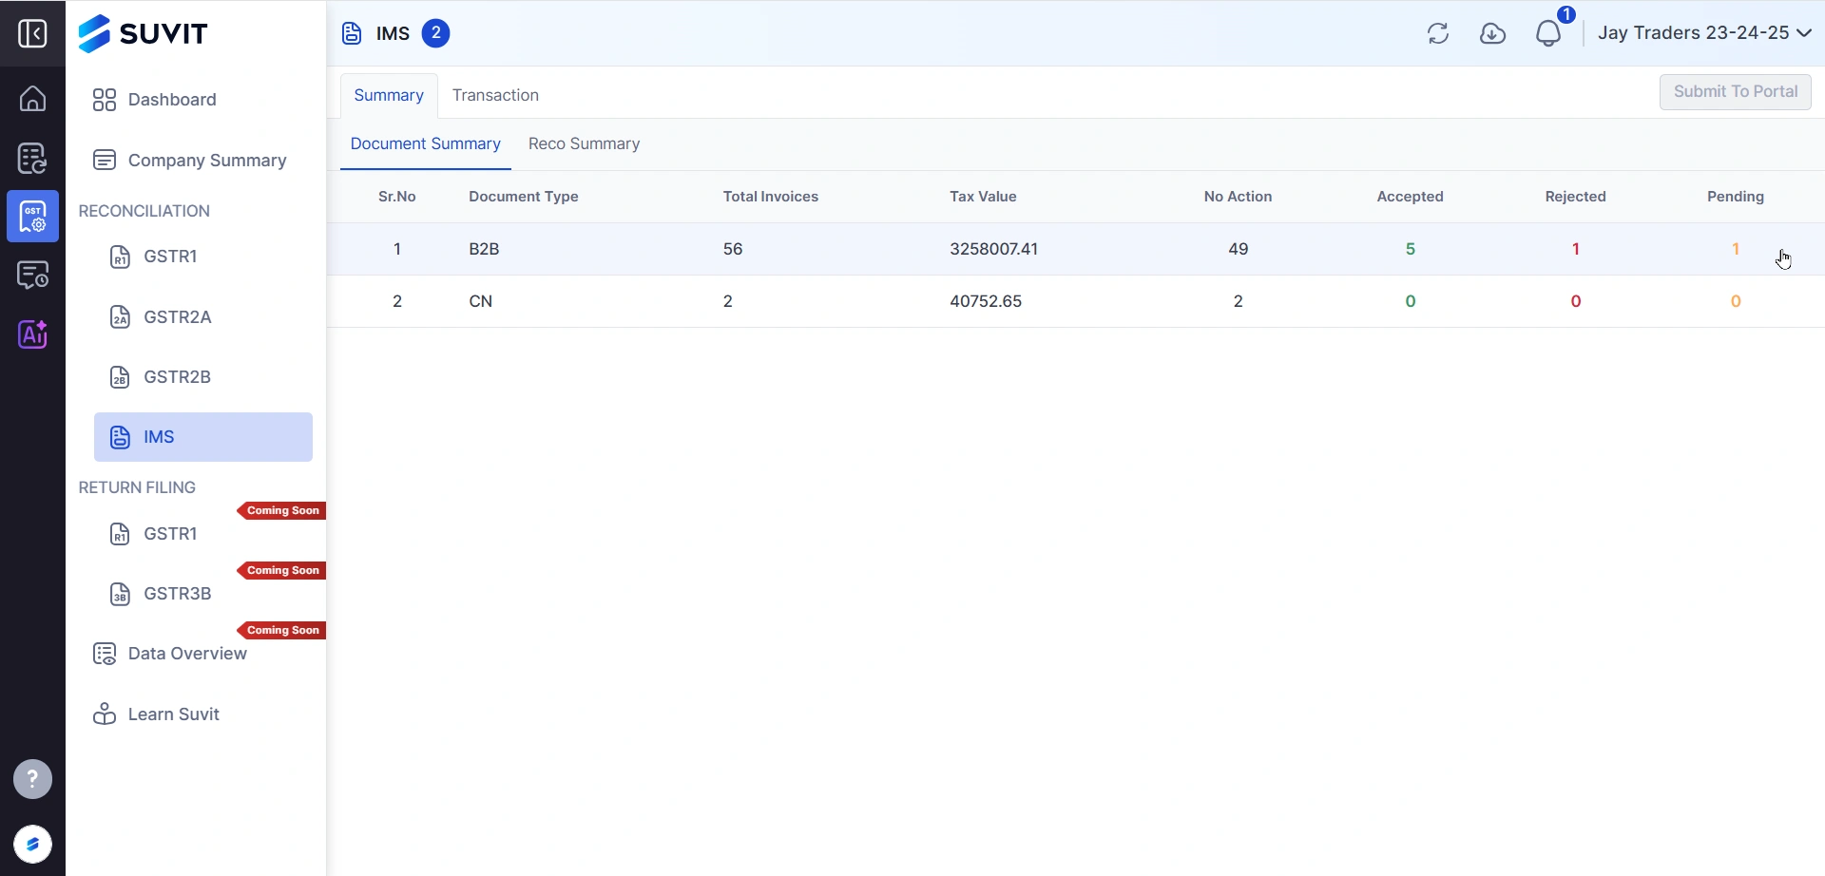Open Data Overview
1825x876 pixels.
[169, 654]
